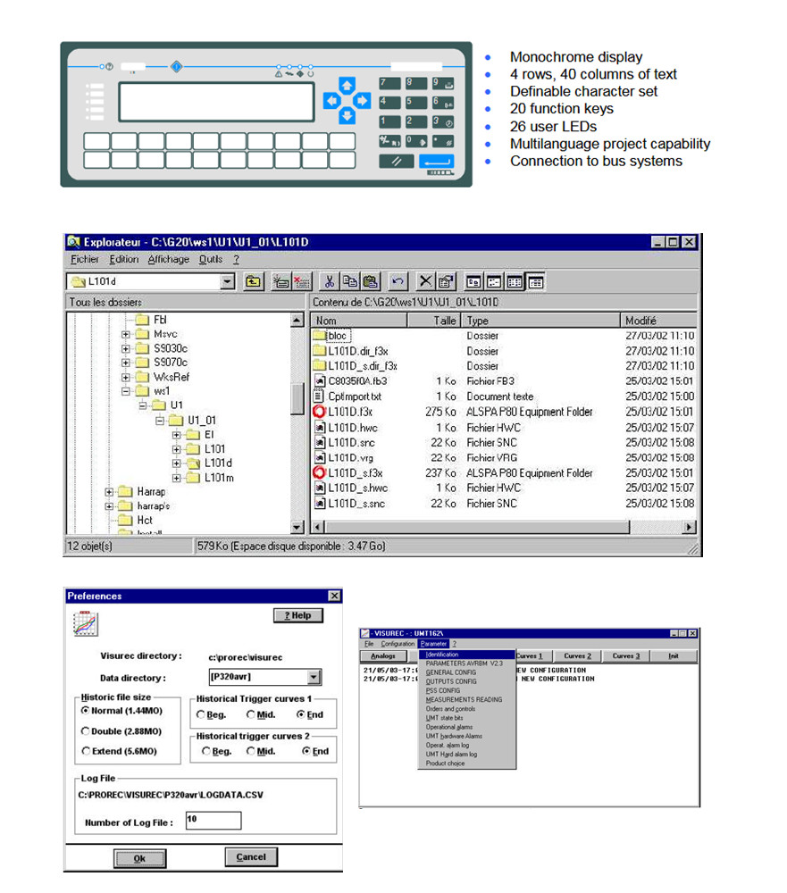787x893 pixels.
Task: Click the Cut scissors icon in Explorateur
Action: [x=330, y=282]
